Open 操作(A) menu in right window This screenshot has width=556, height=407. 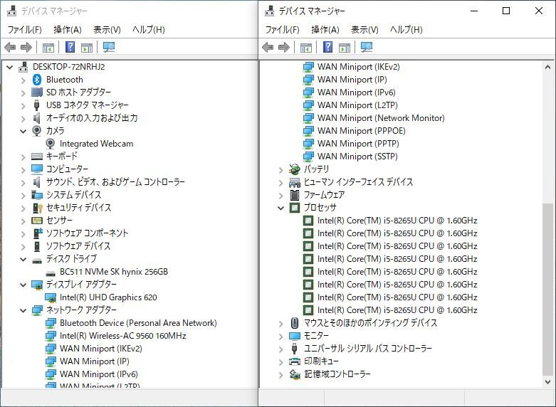pos(325,29)
